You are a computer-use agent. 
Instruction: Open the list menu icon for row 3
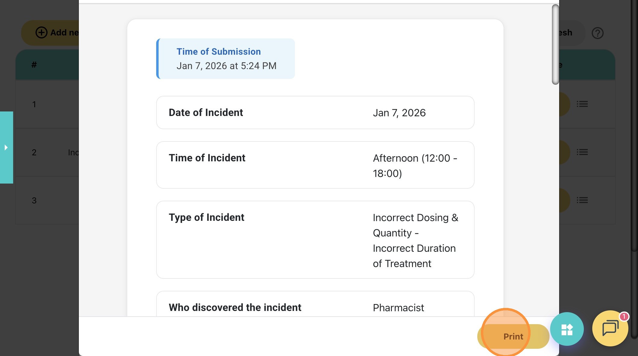point(582,200)
